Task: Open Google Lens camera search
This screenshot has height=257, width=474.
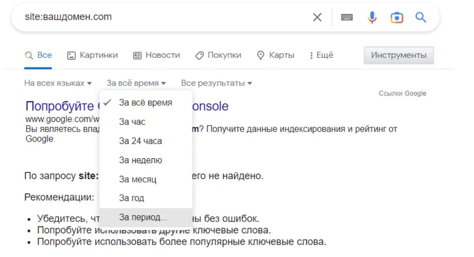Action: 397,17
